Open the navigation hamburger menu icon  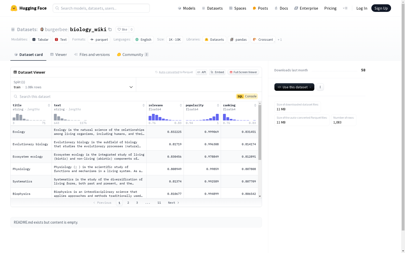click(x=345, y=8)
